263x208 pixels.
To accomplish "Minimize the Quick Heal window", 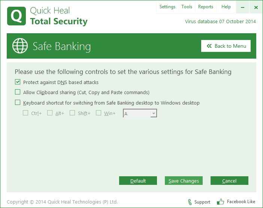I will point(242,7).
